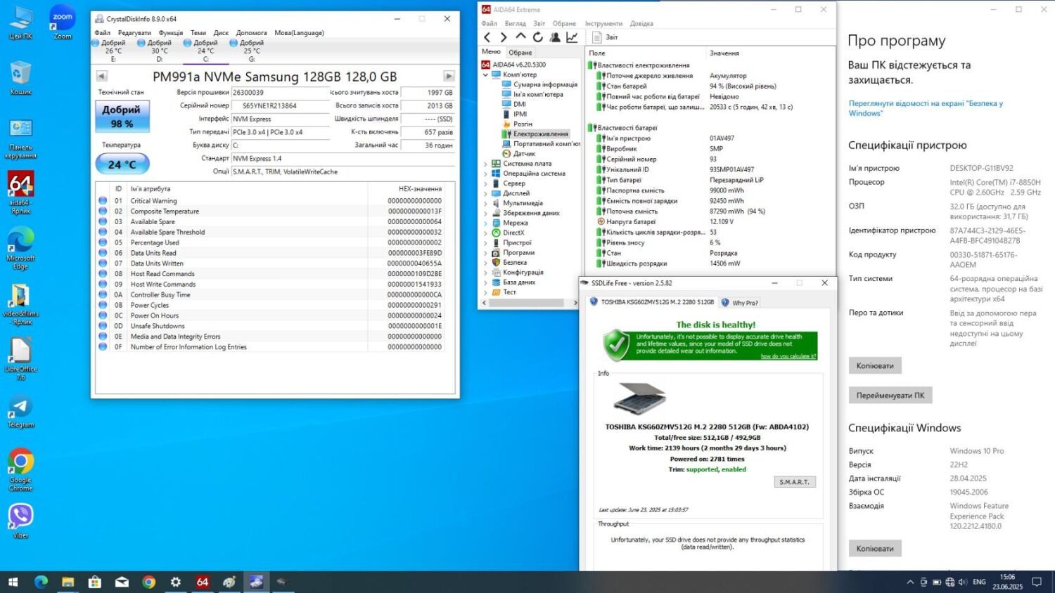
Task: Switch to the Why Pro? tab
Action: pos(740,303)
